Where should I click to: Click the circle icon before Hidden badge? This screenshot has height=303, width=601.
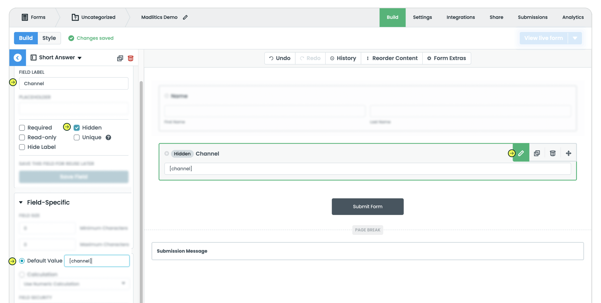[x=167, y=154]
